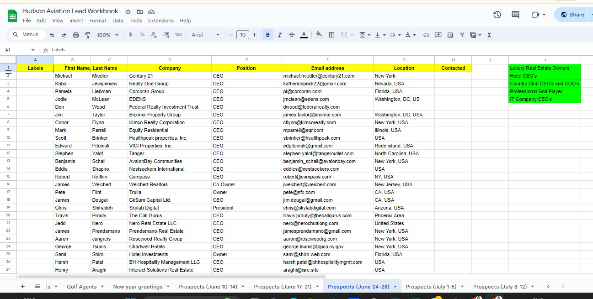Open the borders tool
This screenshot has height=299, width=593.
(332, 35)
